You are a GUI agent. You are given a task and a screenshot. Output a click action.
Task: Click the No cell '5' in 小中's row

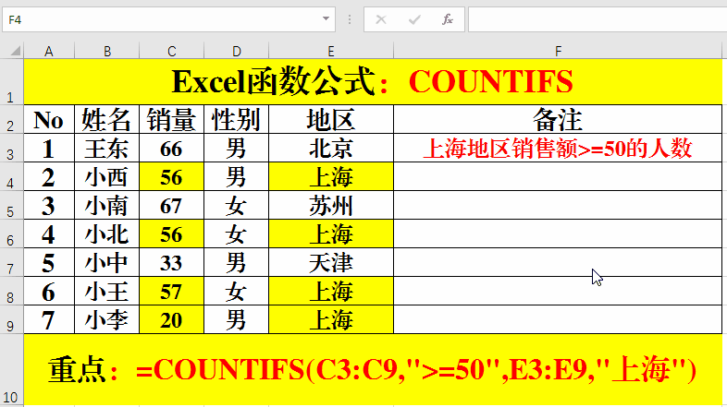pos(49,263)
